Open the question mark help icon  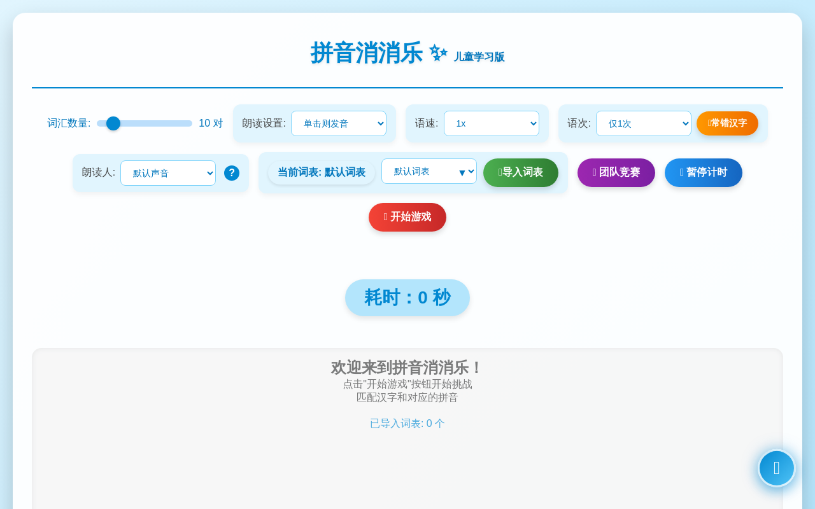coord(232,172)
